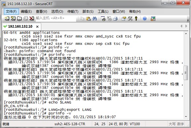Click the Connect in Tab icon
Viewport: 191px width, 128px height.
pyautogui.click(x=19, y=19)
